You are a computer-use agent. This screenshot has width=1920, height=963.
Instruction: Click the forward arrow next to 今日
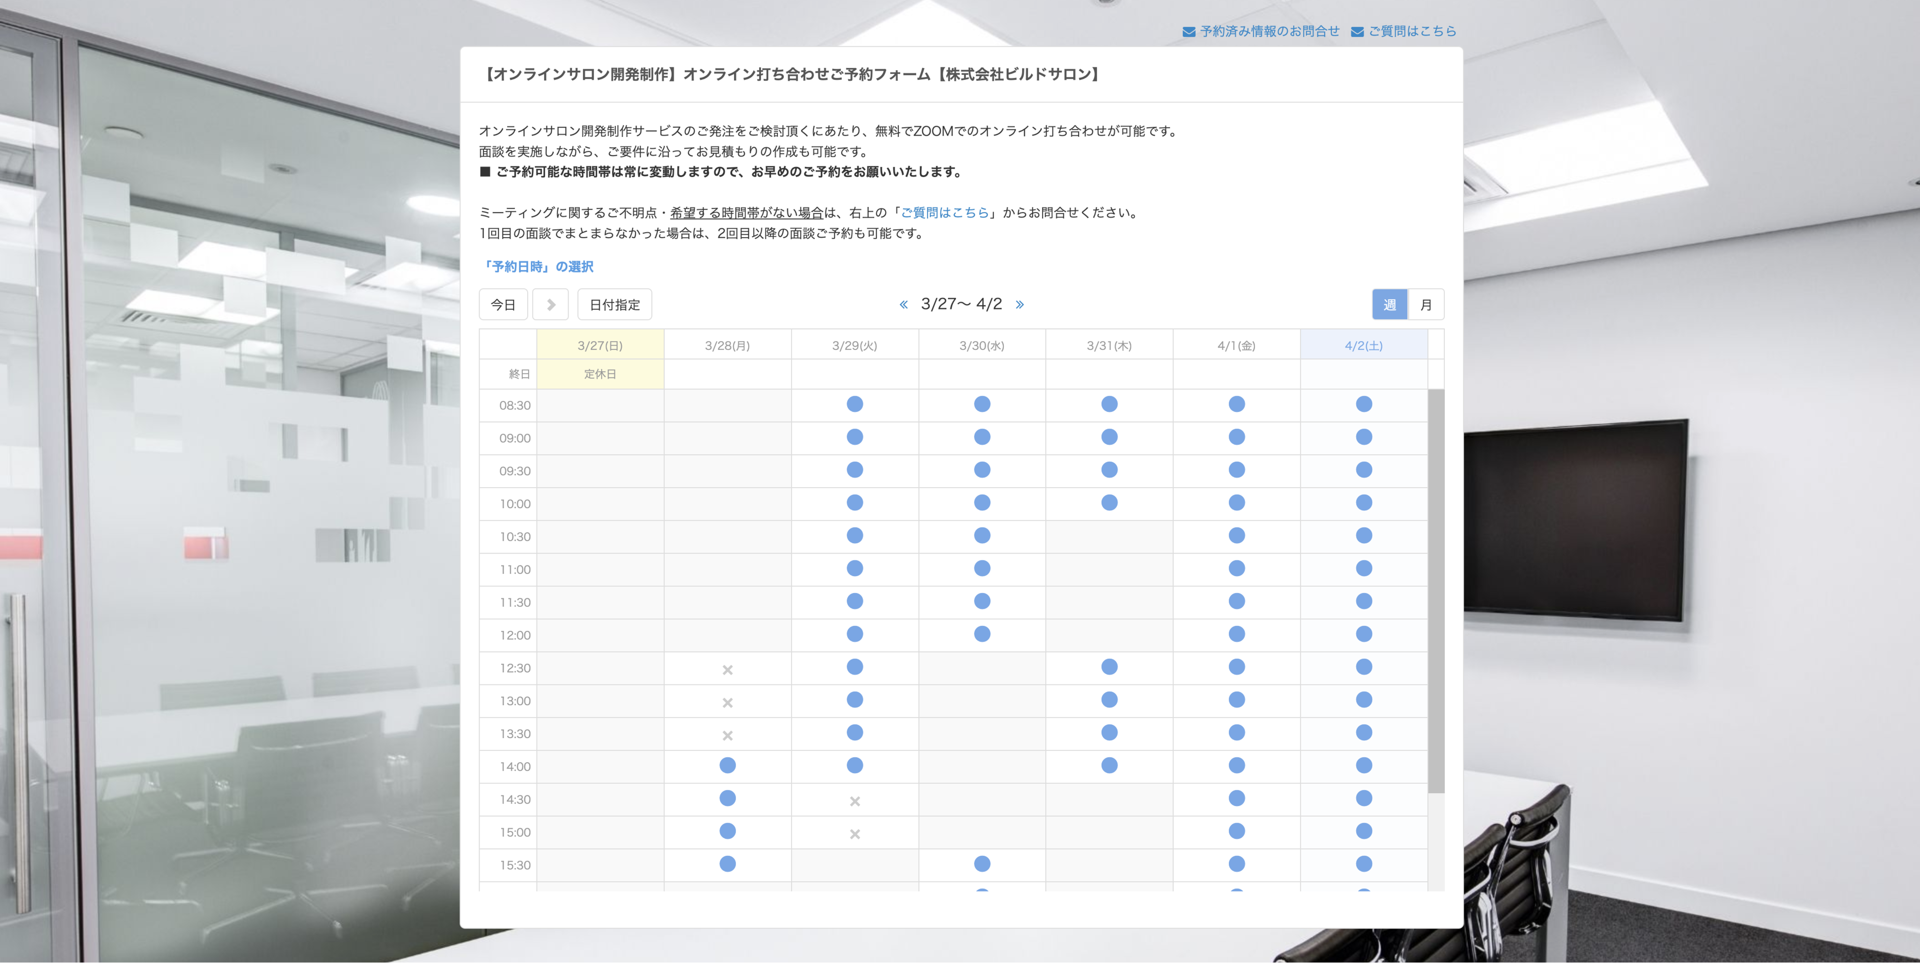551,304
